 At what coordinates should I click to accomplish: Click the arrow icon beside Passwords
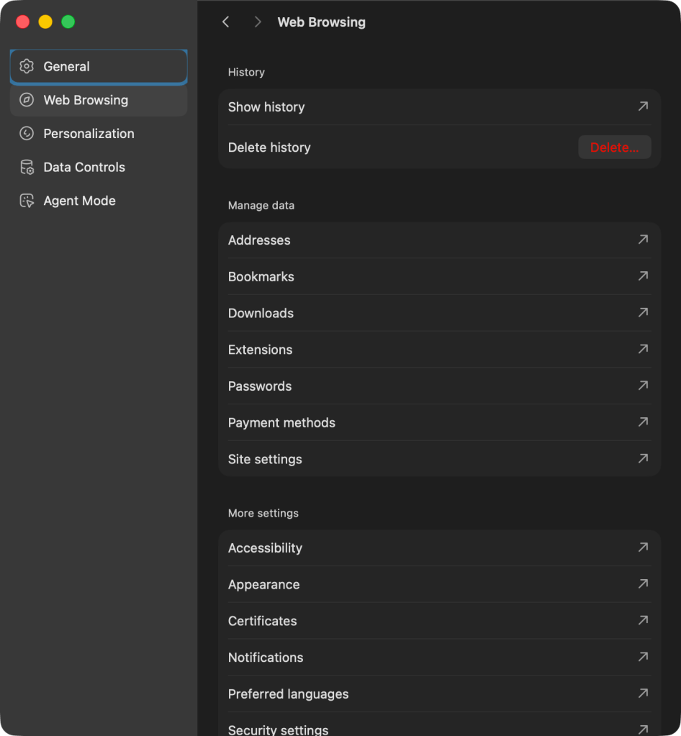click(x=643, y=386)
